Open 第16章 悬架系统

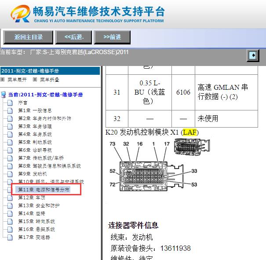pyautogui.click(x=36, y=230)
